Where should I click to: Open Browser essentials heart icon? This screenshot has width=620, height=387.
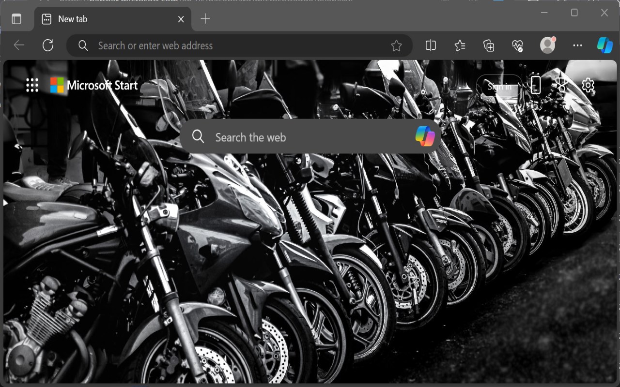[518, 45]
